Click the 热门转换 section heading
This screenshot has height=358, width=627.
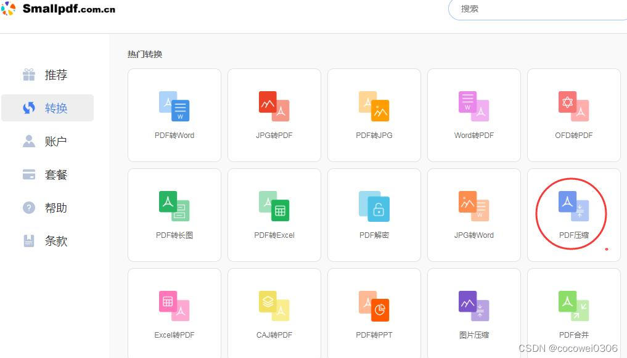point(145,54)
